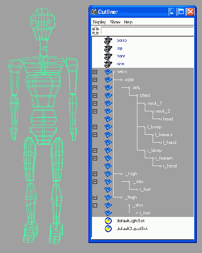Click the Maya logo in Outliner title bar

point(94,12)
